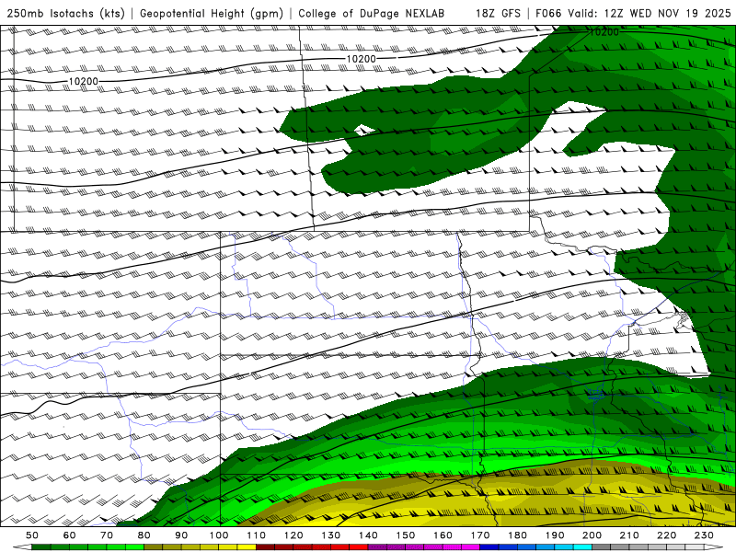
Task: Click the 70 knot label on the color scale
Action: coord(107,535)
